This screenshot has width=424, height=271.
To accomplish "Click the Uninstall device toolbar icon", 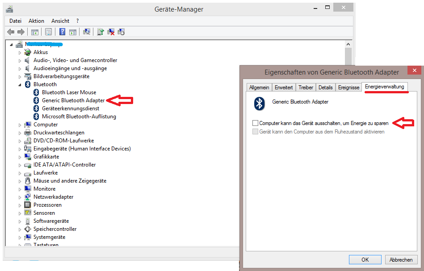I will click(x=111, y=32).
